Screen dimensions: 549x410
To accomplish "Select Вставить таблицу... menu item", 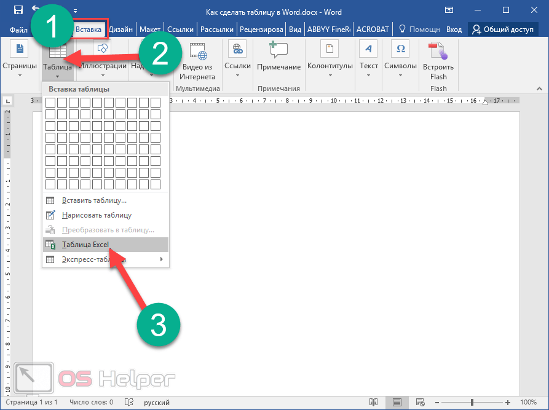I will click(94, 200).
